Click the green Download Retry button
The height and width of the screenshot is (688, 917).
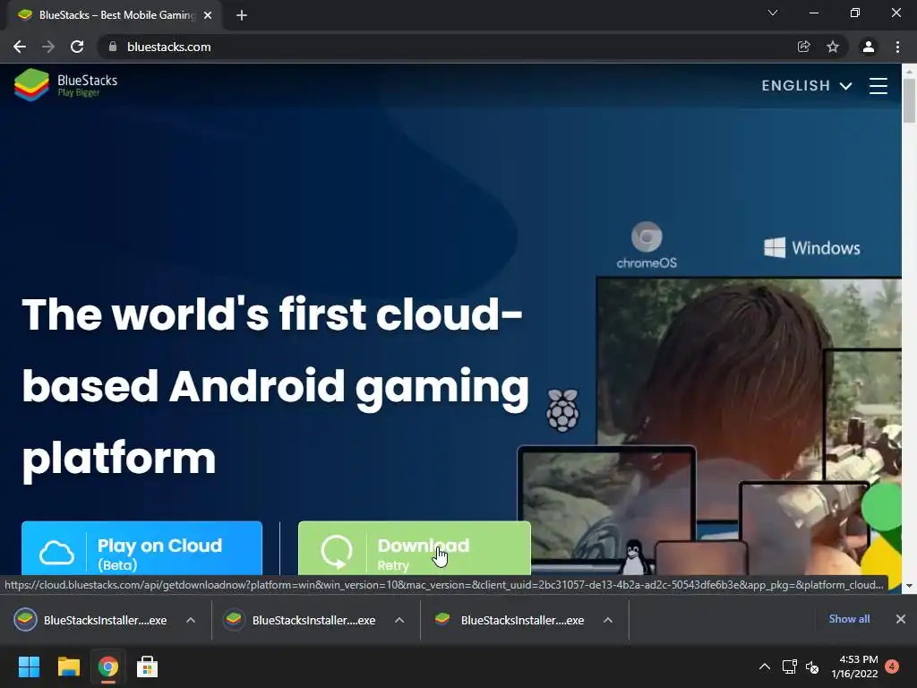(414, 548)
